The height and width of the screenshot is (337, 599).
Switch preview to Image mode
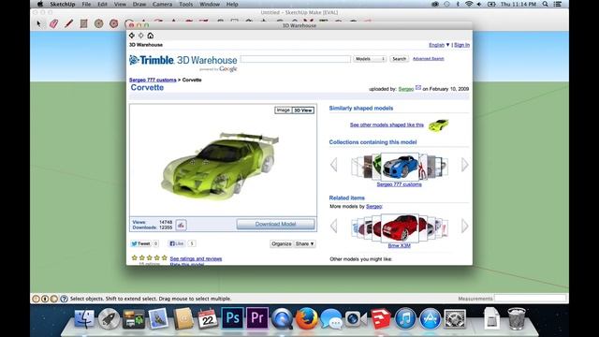click(x=283, y=110)
